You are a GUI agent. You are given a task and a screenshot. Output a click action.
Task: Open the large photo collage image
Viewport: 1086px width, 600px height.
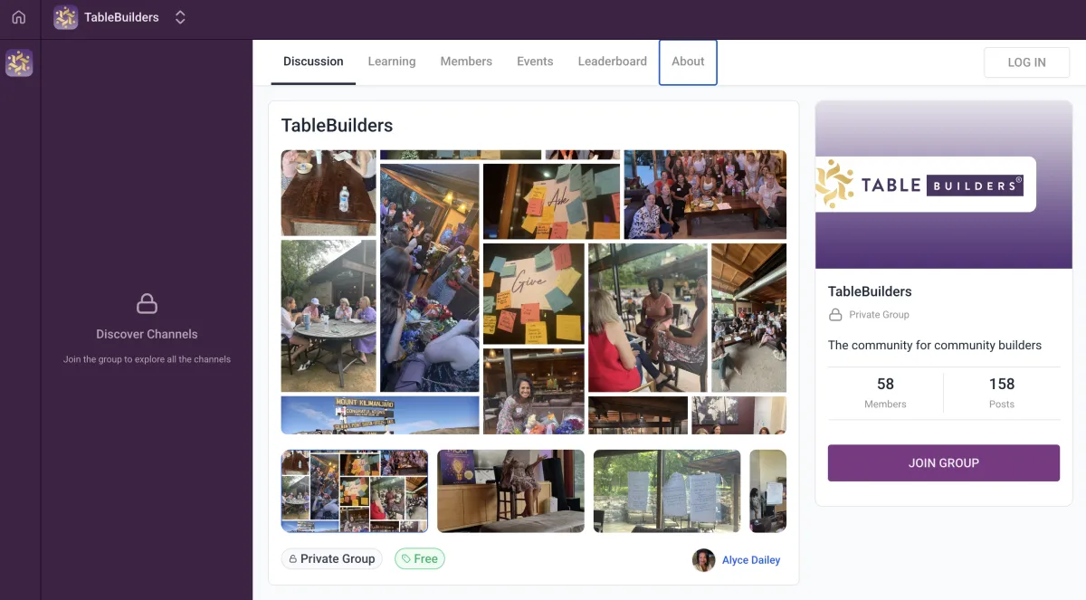[533, 291]
